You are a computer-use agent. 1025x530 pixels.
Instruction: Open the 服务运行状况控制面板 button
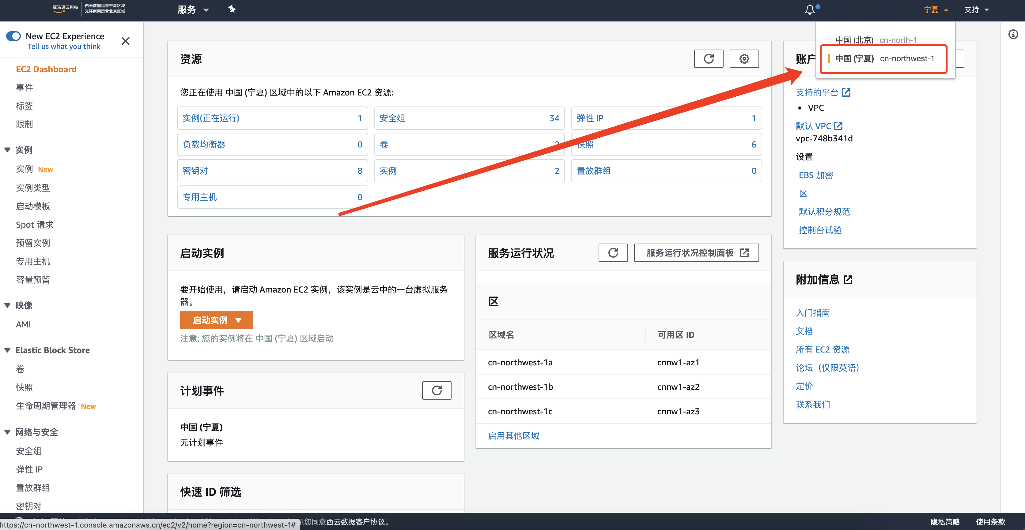(696, 253)
